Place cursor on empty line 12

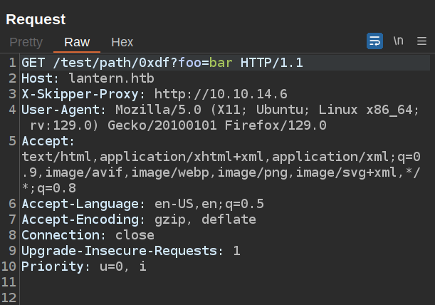coord(142,298)
